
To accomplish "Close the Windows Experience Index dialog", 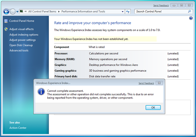I will click(x=159, y=83).
